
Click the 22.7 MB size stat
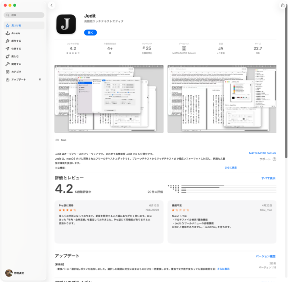[258, 49]
